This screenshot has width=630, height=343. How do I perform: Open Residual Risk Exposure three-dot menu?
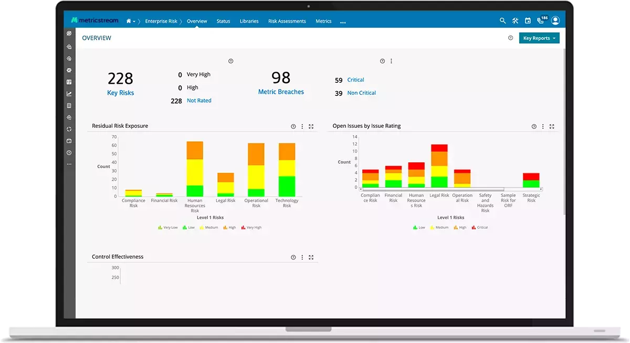click(x=302, y=126)
